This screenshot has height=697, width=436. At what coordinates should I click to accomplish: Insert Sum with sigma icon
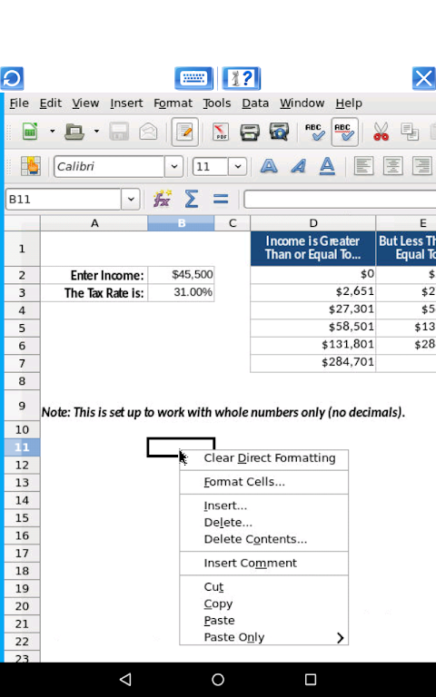point(192,199)
